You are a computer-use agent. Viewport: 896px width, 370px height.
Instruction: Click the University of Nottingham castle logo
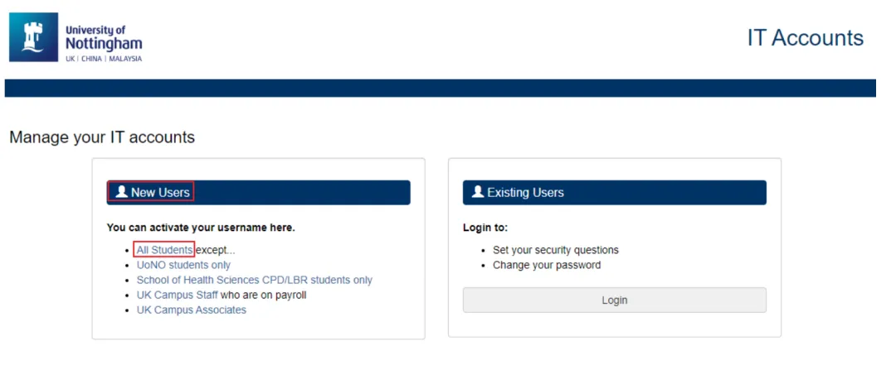tap(33, 37)
